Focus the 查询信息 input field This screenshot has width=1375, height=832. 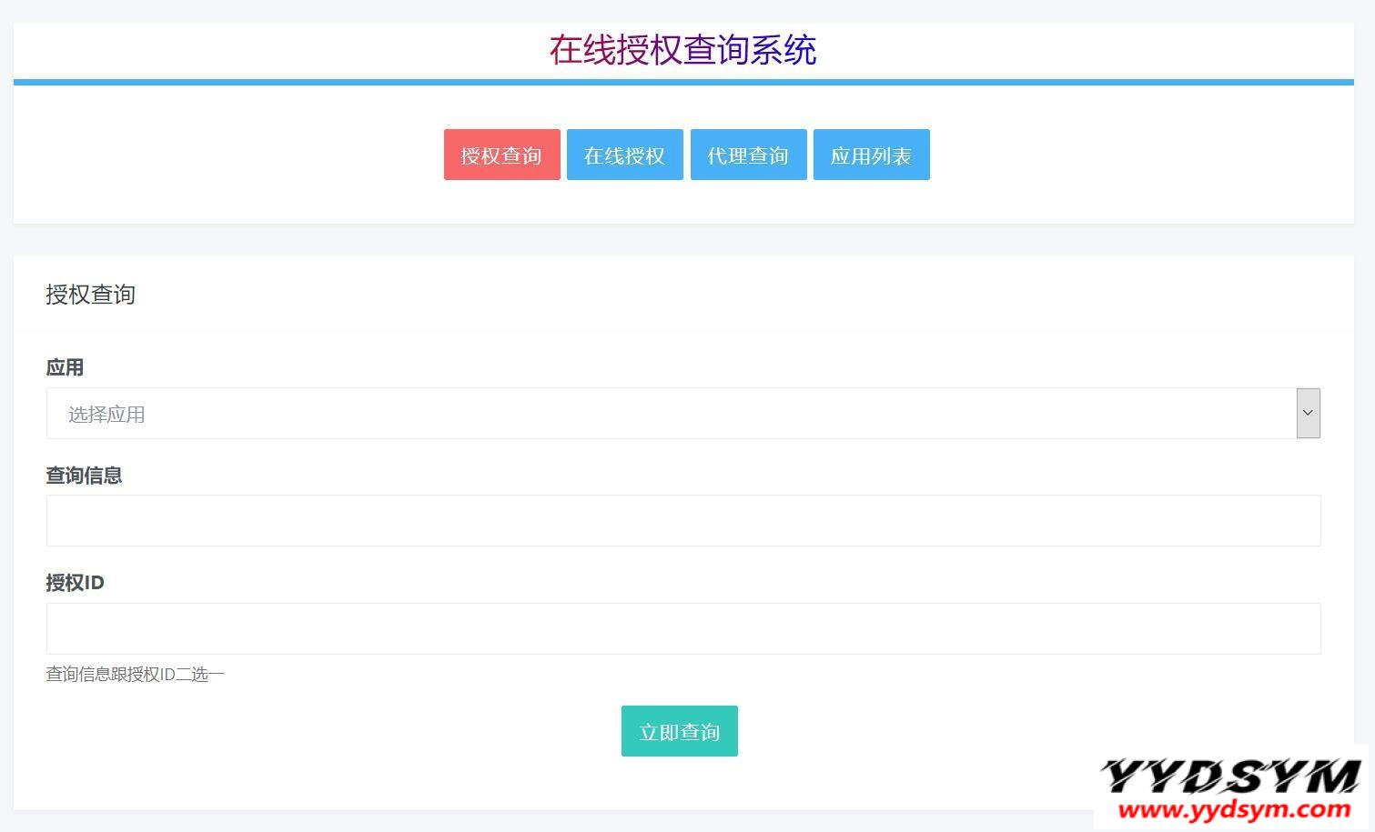pyautogui.click(x=682, y=521)
